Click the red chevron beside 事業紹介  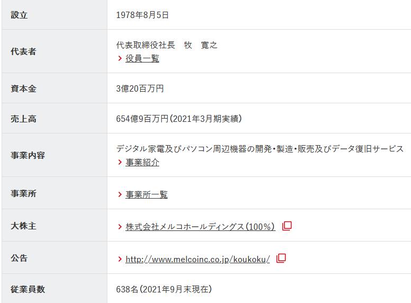[120, 163]
